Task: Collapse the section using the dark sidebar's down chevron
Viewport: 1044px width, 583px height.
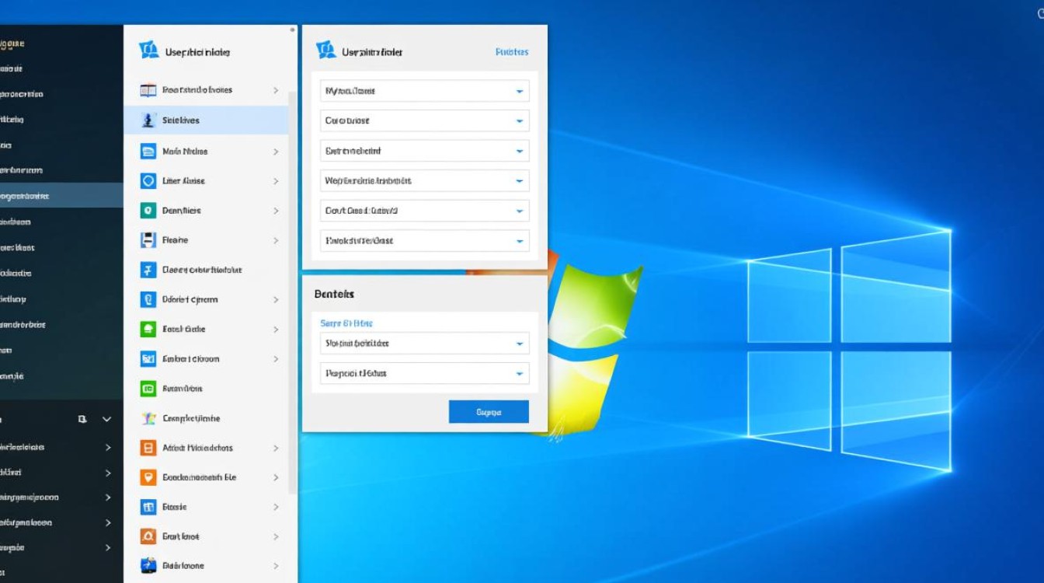Action: pyautogui.click(x=107, y=419)
